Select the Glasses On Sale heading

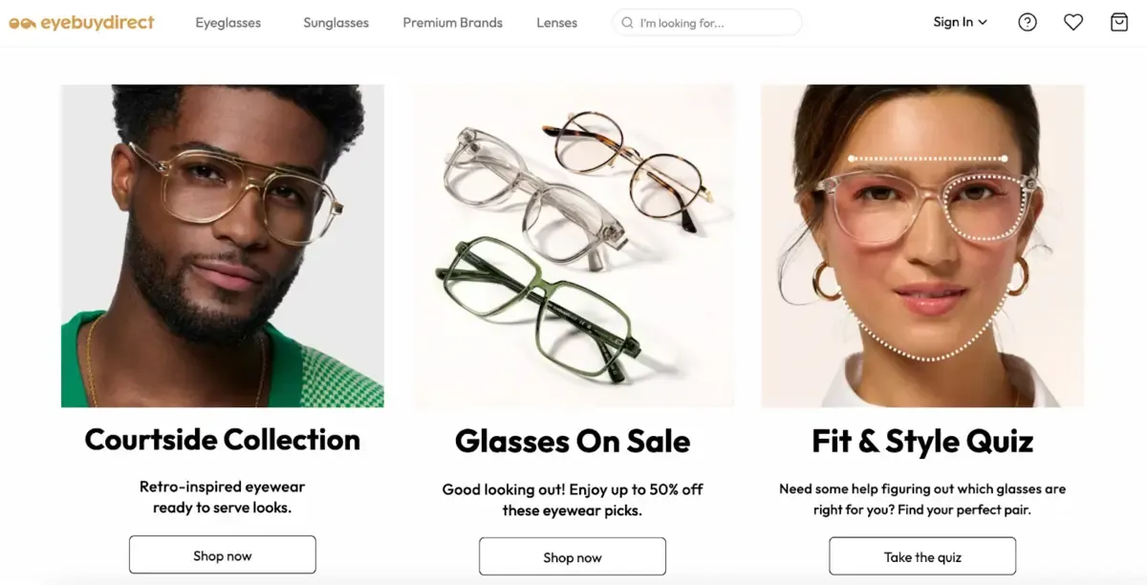tap(572, 442)
